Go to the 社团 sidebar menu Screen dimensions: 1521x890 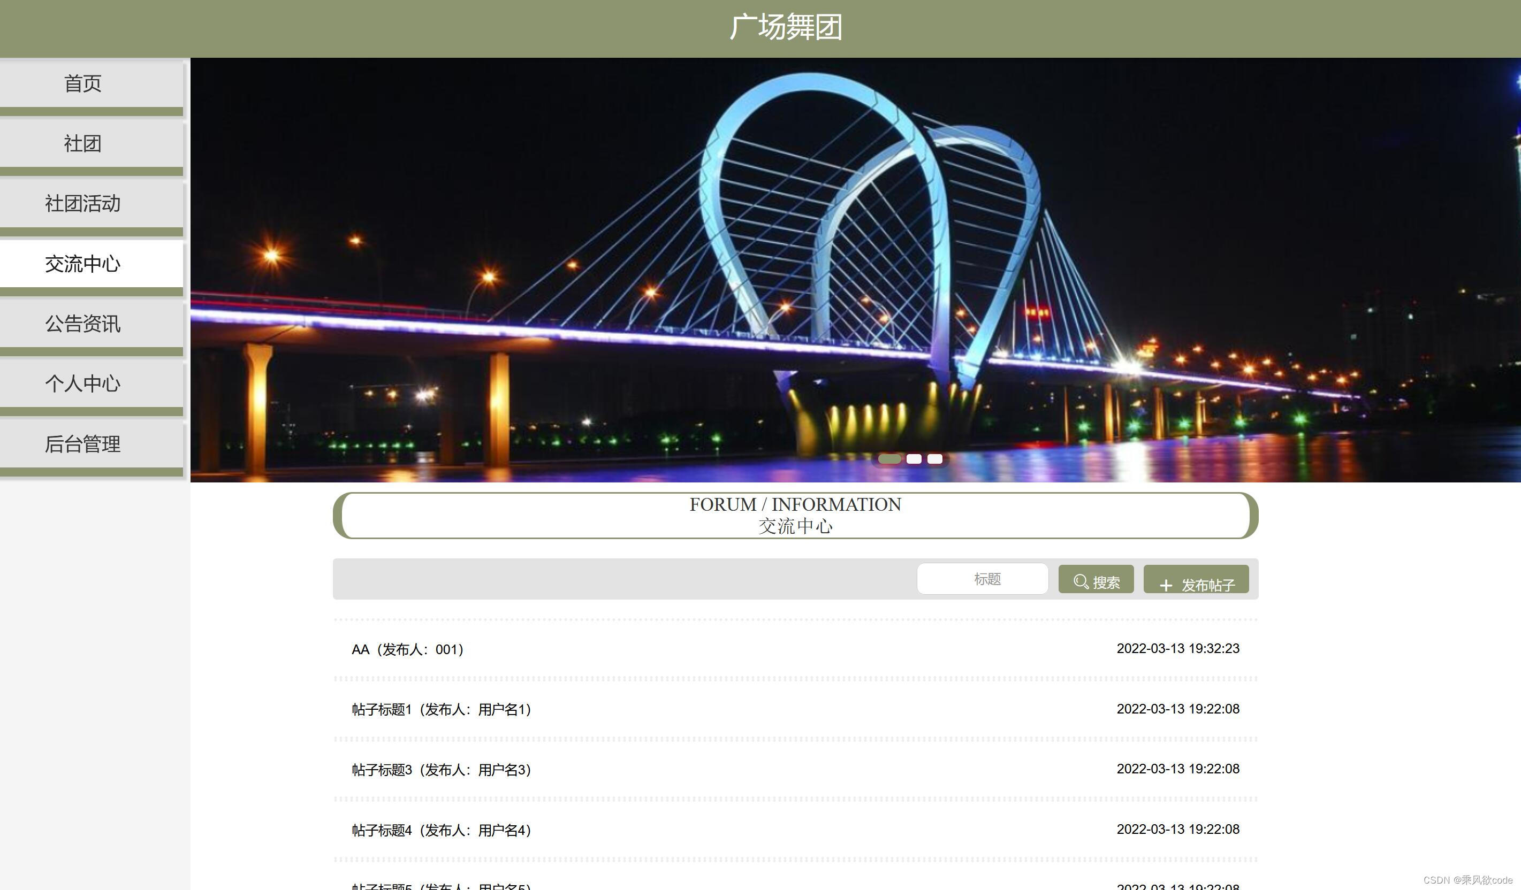pos(83,143)
